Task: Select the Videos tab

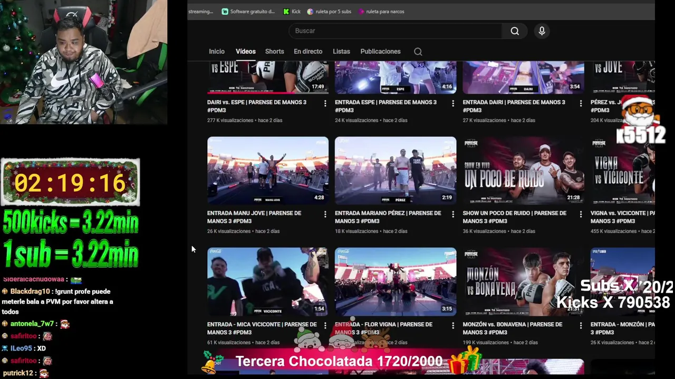Action: [246, 52]
